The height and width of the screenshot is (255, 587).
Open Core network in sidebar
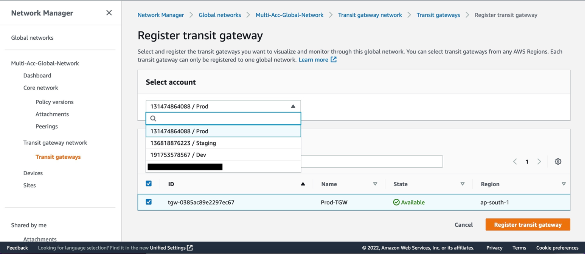[41, 88]
